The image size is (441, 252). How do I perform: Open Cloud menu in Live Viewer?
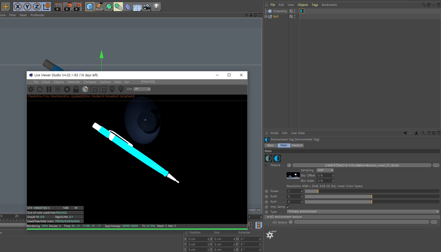click(46, 82)
